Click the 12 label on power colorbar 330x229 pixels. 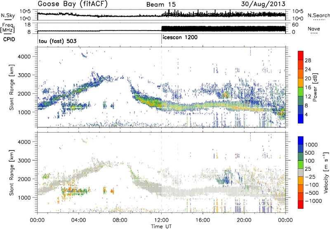pyautogui.click(x=308, y=97)
